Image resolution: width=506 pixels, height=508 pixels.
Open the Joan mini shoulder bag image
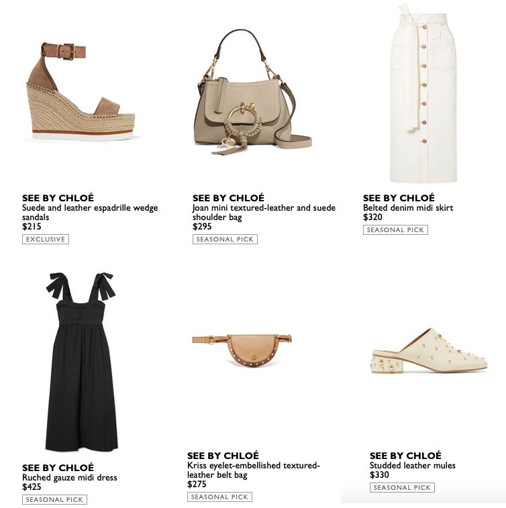coord(253,92)
